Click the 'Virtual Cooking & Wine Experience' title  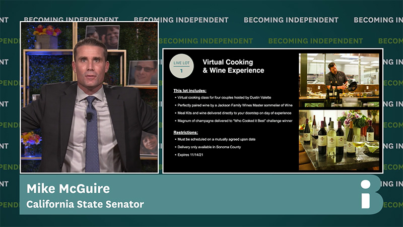click(233, 66)
